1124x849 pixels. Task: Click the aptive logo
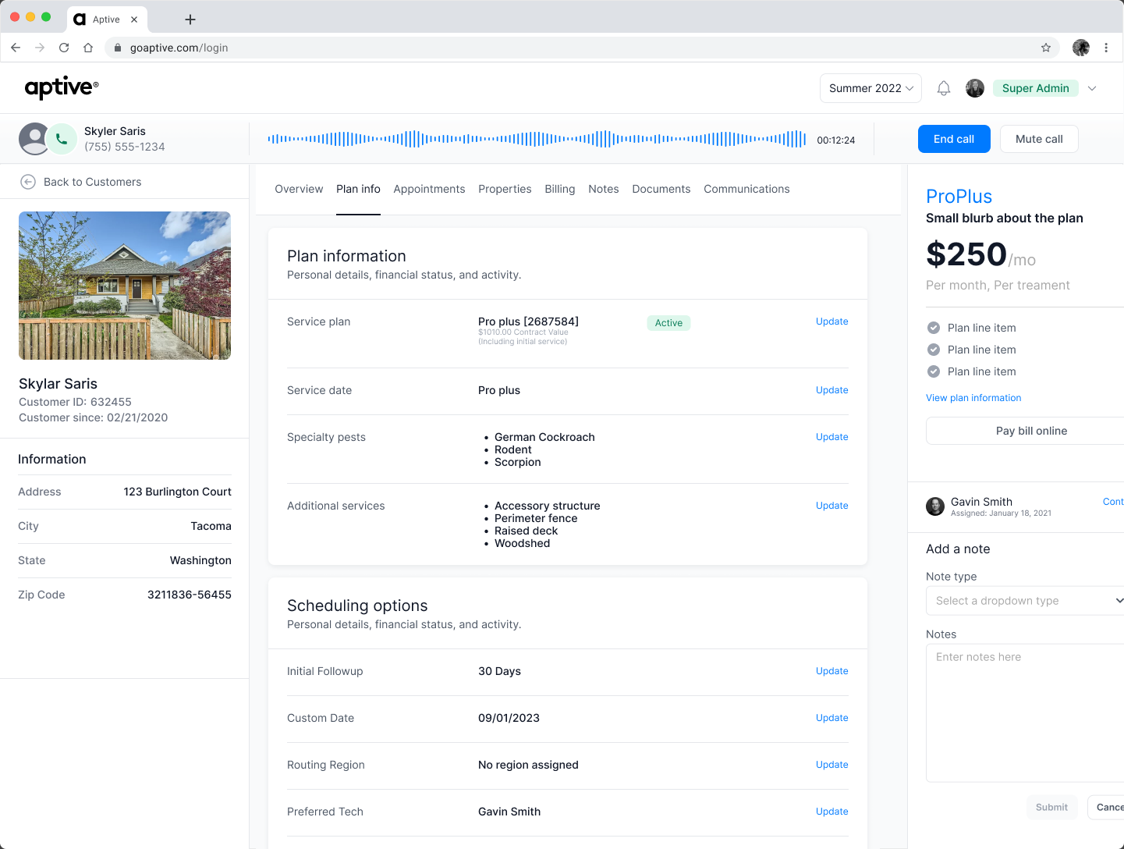click(62, 87)
